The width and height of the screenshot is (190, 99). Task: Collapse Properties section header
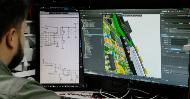click(161, 26)
